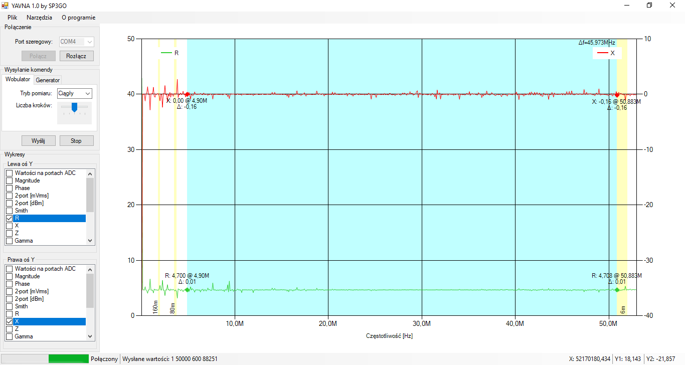Switch to the Generator tab
This screenshot has width=685, height=365.
pos(48,80)
